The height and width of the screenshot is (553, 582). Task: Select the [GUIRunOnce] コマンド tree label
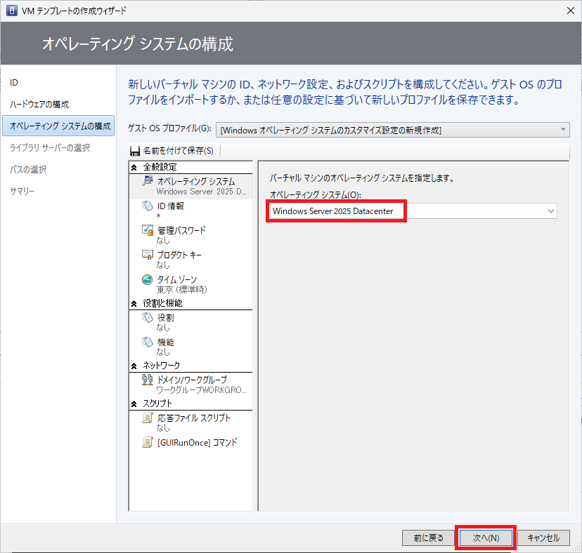click(x=197, y=443)
